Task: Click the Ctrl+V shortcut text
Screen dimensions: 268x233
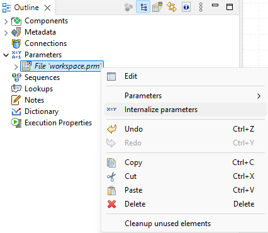Action: [x=243, y=190]
